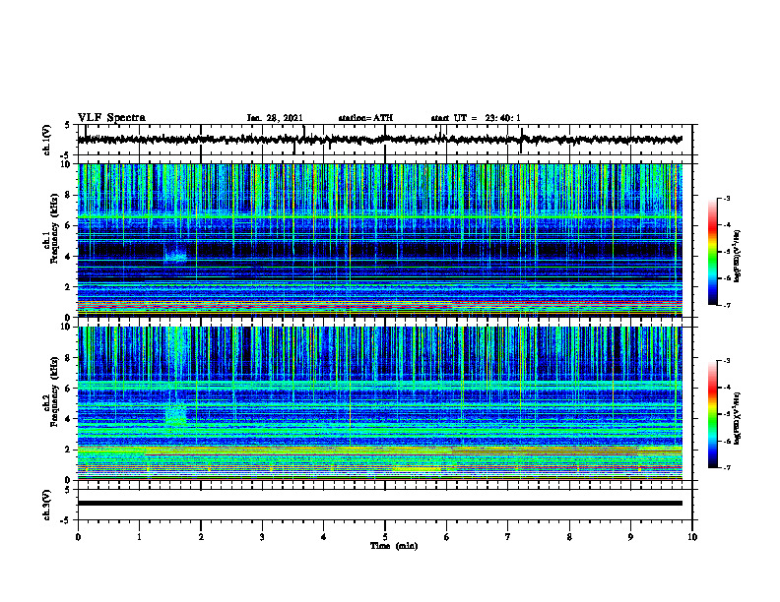
Task: Click the ch.1 color bar label "-3"
Action: pos(726,198)
